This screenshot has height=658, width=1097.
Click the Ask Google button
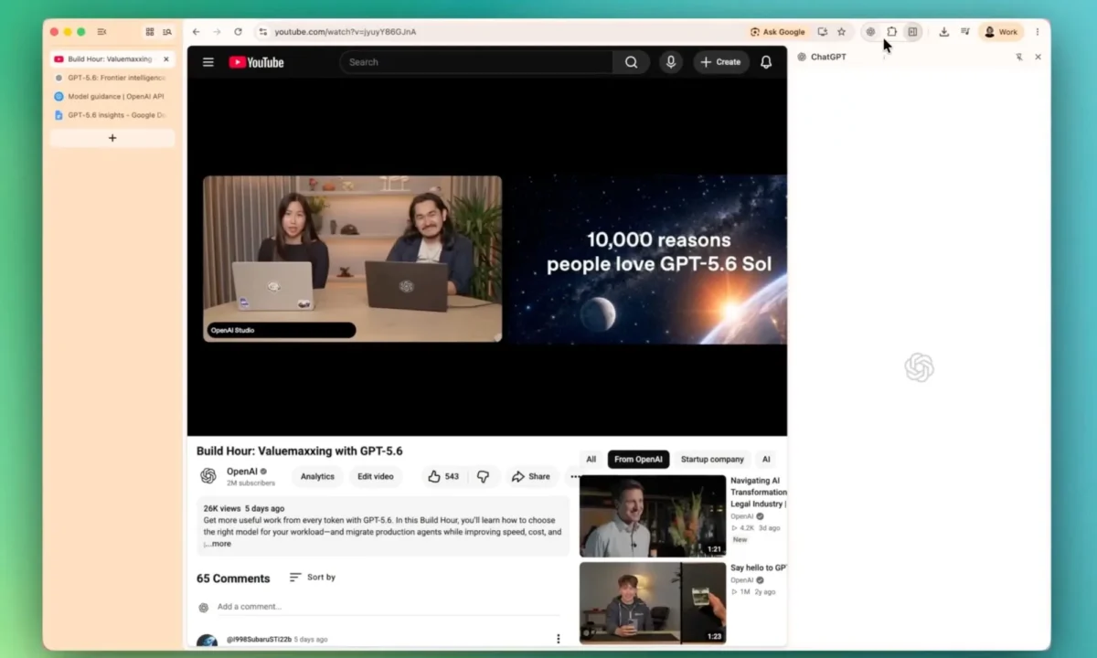(777, 32)
